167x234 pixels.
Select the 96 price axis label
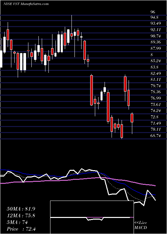click(153, 12)
